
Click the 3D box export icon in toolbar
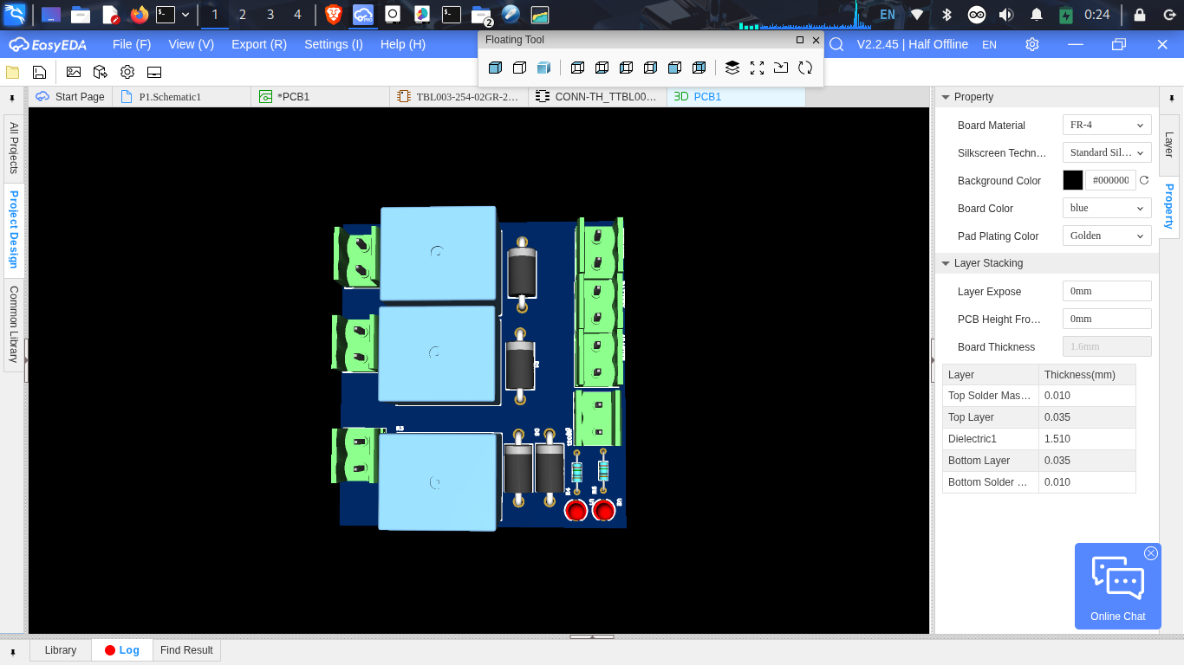point(101,72)
